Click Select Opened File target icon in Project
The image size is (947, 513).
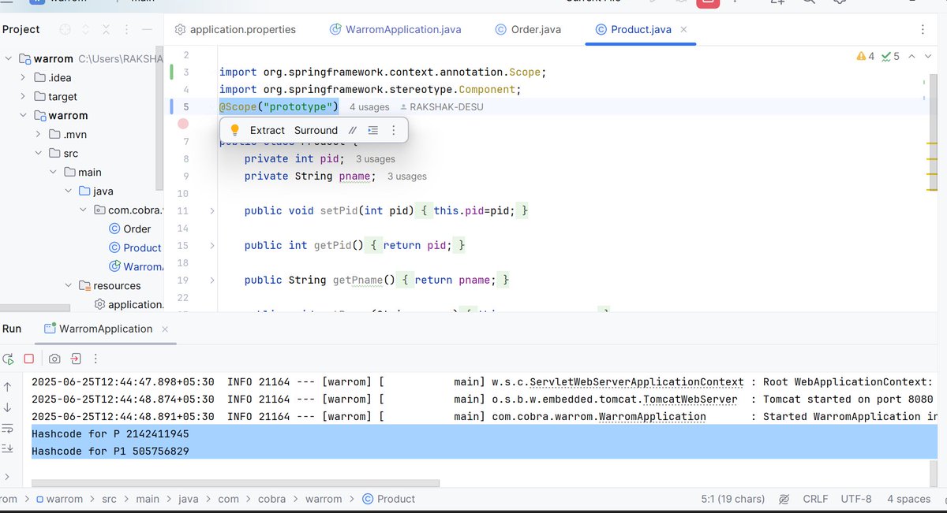(x=66, y=29)
